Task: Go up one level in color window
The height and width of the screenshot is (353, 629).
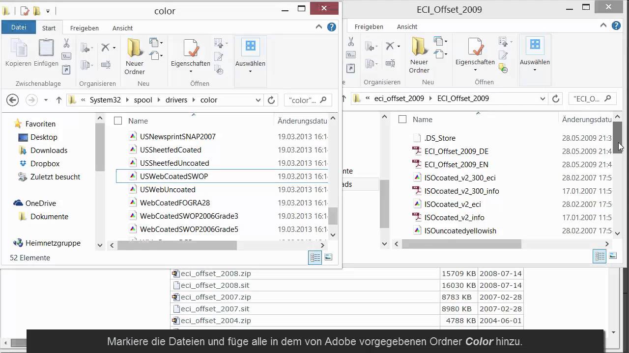Action: click(x=59, y=100)
